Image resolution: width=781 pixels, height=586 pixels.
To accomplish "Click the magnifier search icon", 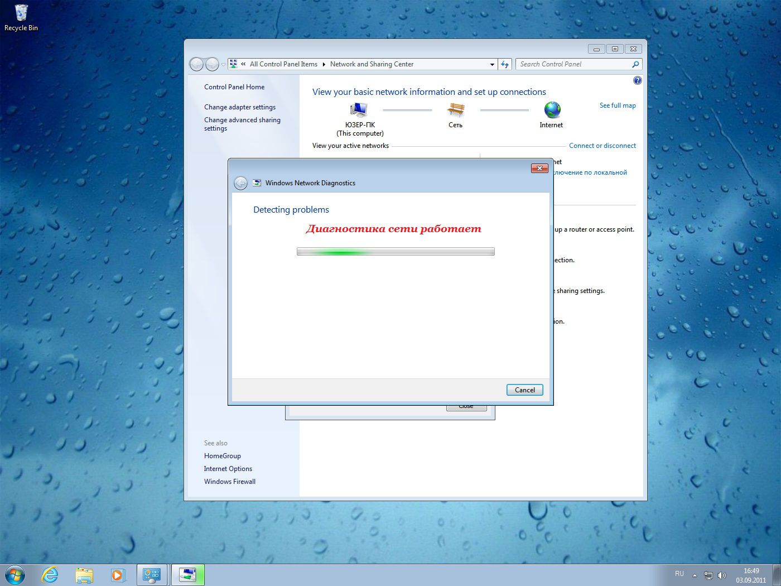I will pos(635,64).
